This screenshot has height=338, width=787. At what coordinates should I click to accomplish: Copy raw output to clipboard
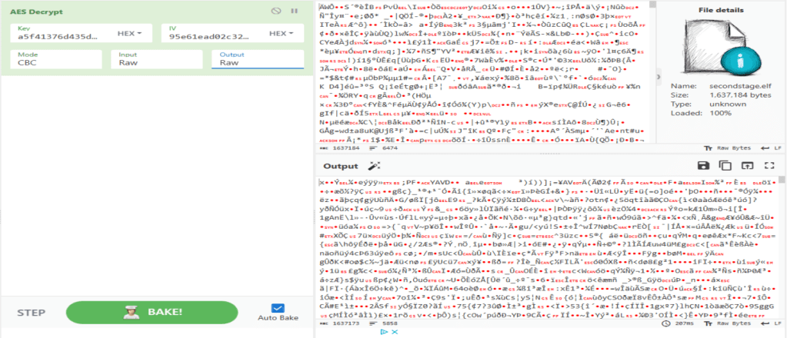[724, 166]
